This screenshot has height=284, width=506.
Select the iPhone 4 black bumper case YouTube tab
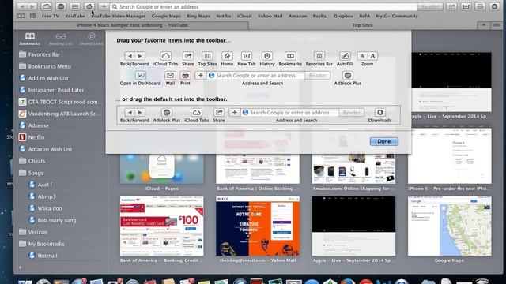tap(132, 25)
